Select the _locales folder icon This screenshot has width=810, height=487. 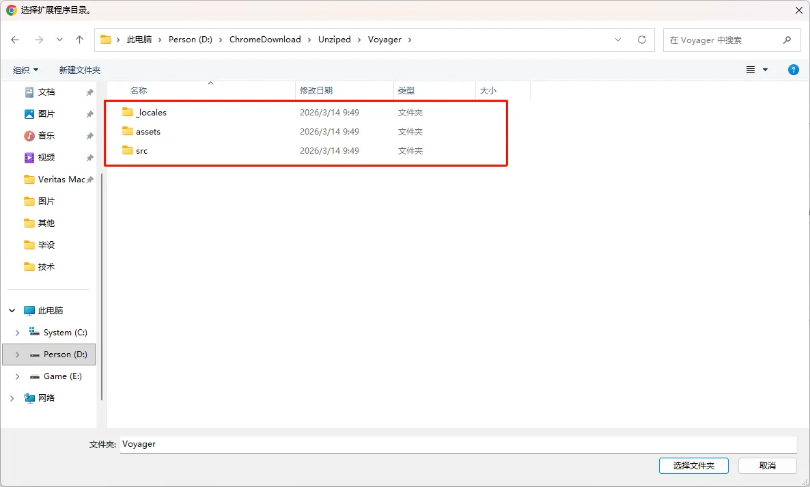coord(128,112)
